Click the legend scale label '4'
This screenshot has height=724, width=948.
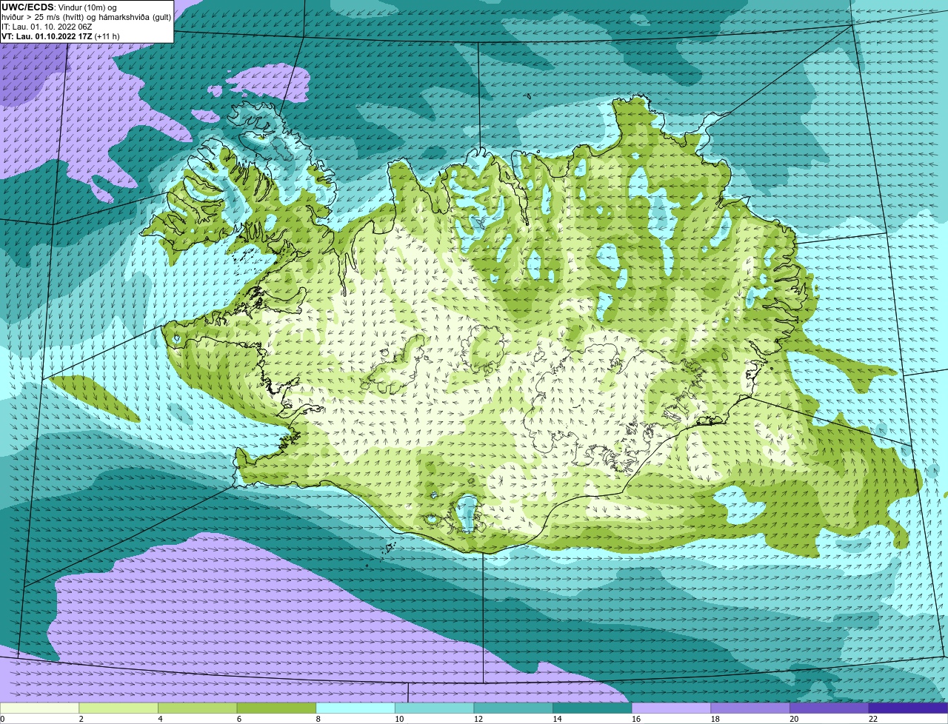pos(161,719)
